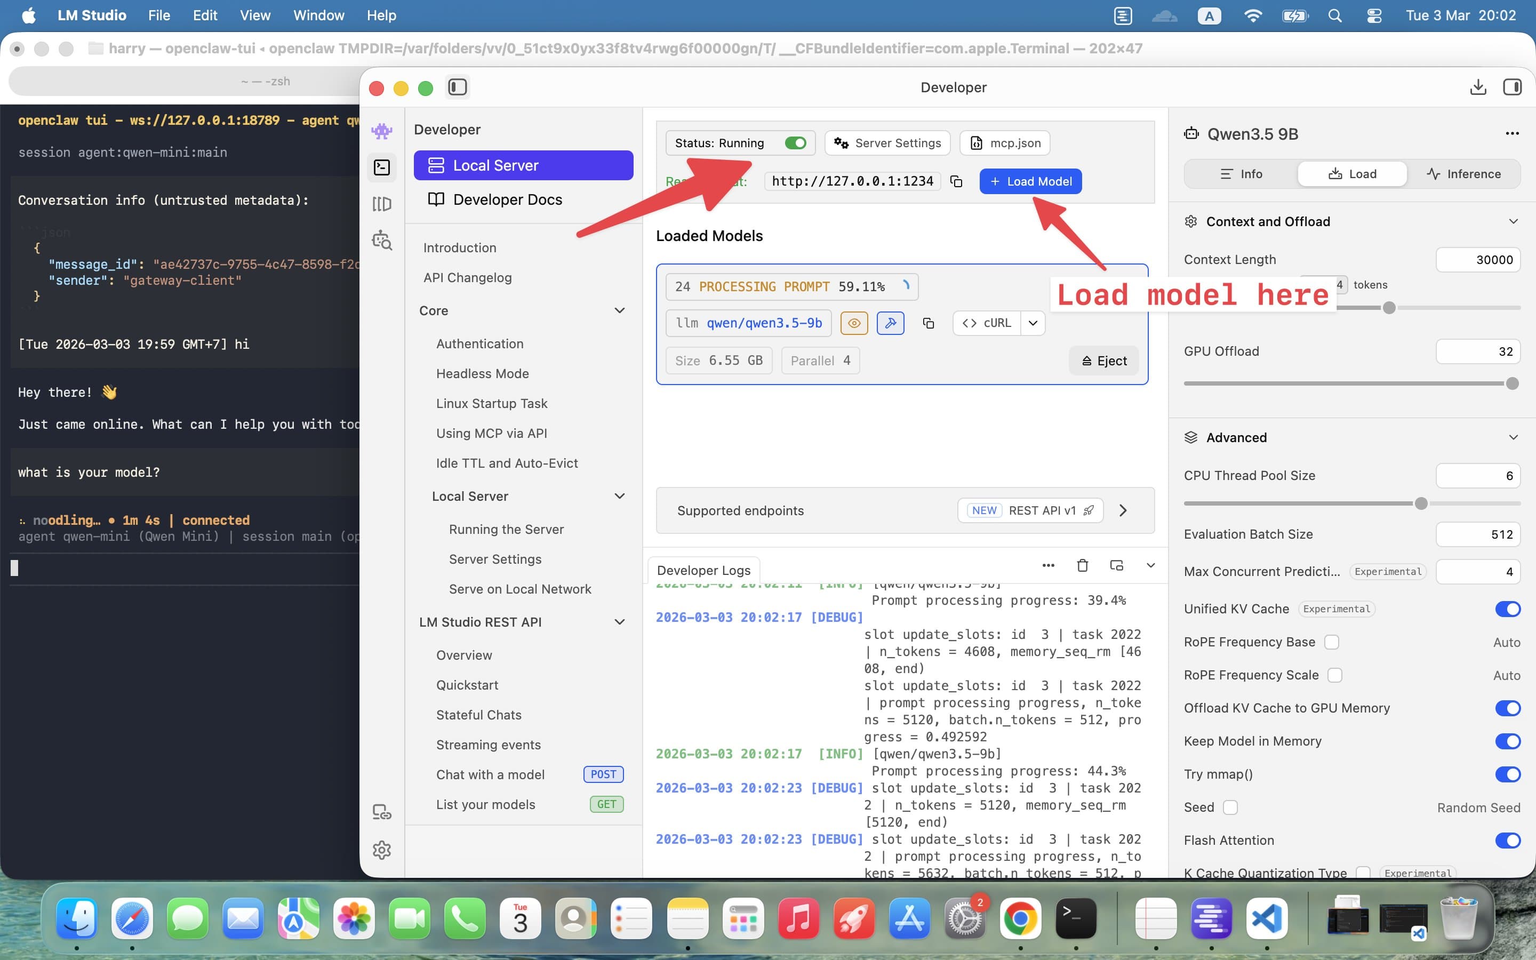The image size is (1536, 960).
Task: Select the Developer tab in the left sidebar
Action: pyautogui.click(x=382, y=167)
